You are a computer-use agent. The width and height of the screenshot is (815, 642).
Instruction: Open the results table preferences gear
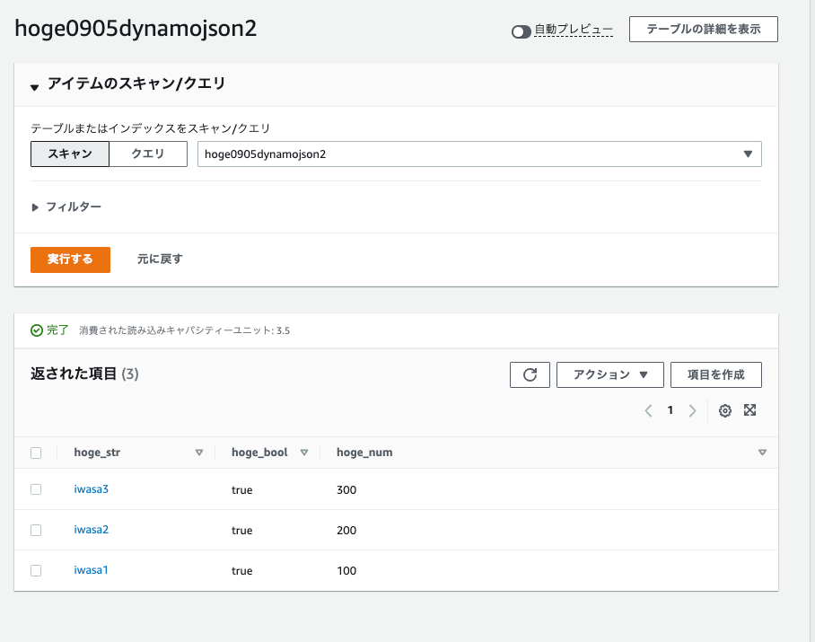pyautogui.click(x=724, y=410)
